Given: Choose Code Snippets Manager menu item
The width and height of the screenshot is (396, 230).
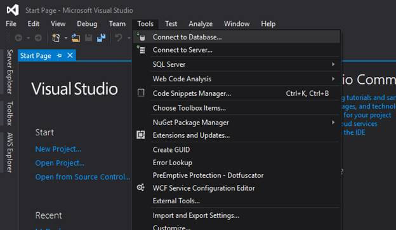Looking at the screenshot, I should pos(237,93).
